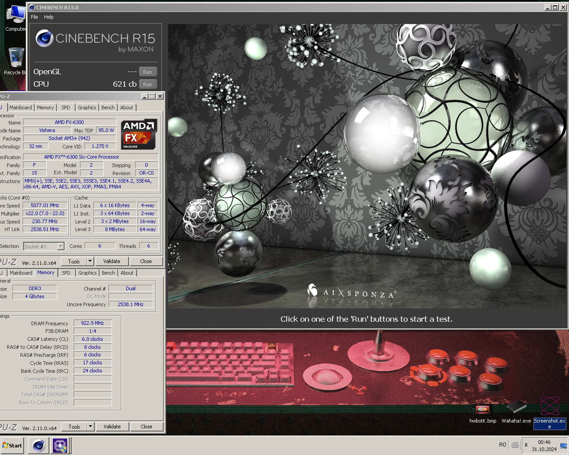Click the AMD FX processor logo
The width and height of the screenshot is (569, 455).
139,134
